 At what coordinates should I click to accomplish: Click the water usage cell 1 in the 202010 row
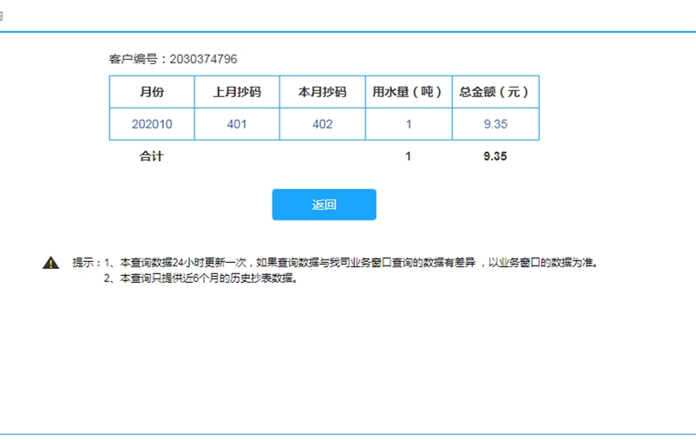(x=409, y=124)
